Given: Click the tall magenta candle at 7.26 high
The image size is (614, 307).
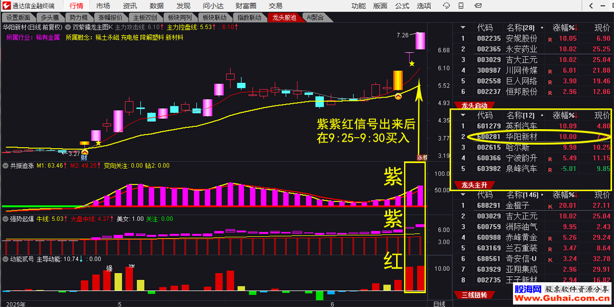Looking at the screenshot, I should pos(420,41).
